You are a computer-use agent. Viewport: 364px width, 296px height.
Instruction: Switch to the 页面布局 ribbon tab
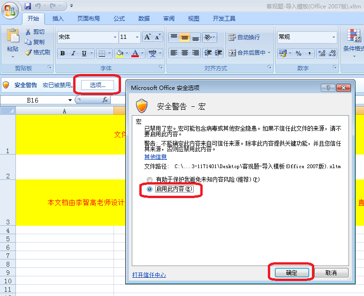coord(89,19)
